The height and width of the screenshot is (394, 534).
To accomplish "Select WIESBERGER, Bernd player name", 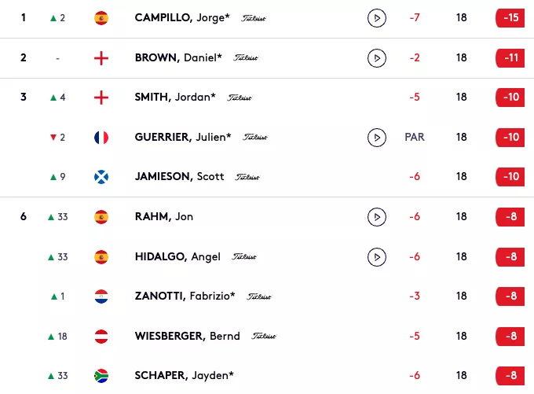I will point(188,336).
